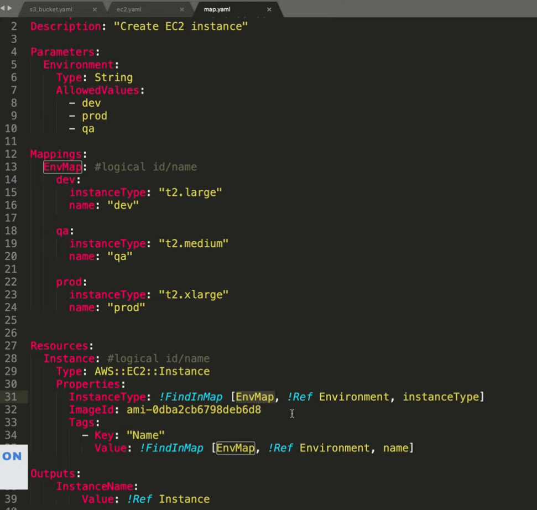Open the ec2.yaml tab
Viewport: 537px width, 510px height.
coord(127,9)
